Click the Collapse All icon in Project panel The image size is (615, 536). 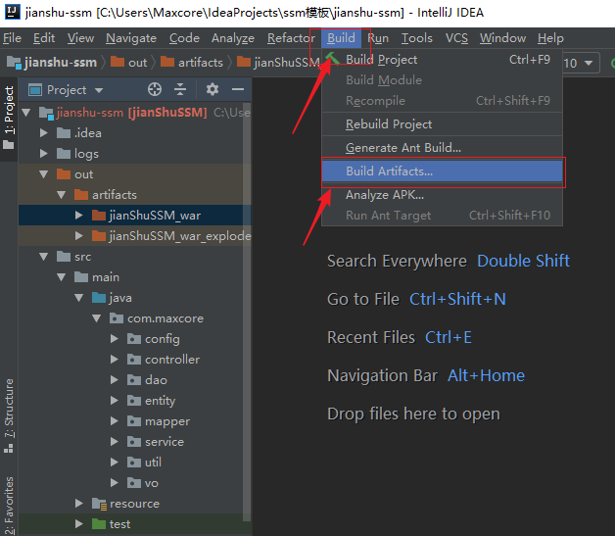coord(180,89)
